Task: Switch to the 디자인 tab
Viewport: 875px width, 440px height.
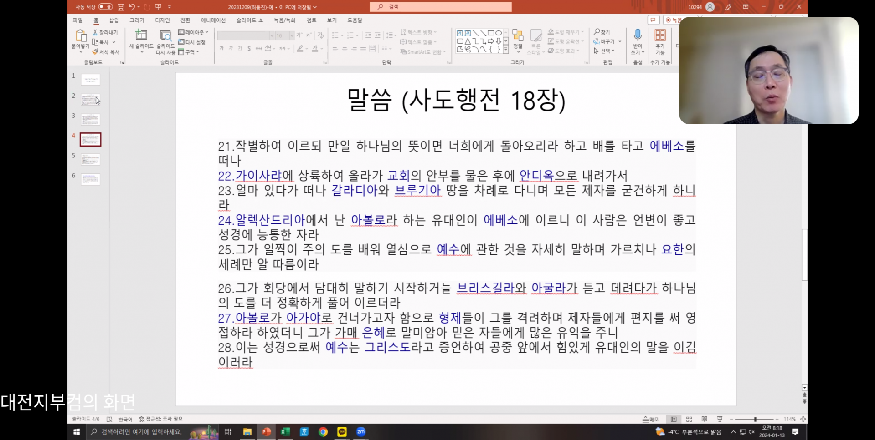Action: [x=162, y=20]
